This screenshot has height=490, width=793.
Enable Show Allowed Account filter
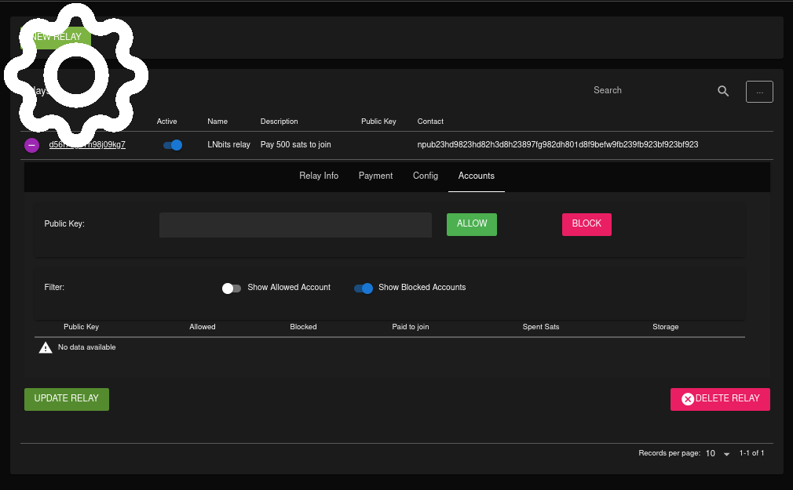[x=232, y=289]
